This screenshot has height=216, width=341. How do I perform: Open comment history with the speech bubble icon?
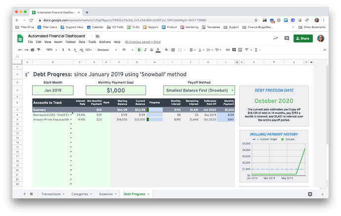coord(287,38)
